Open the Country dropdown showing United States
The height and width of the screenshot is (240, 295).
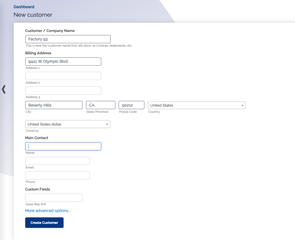coord(197,105)
